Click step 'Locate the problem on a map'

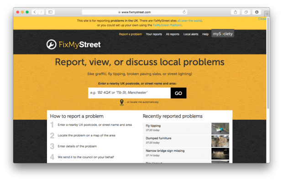(86, 135)
